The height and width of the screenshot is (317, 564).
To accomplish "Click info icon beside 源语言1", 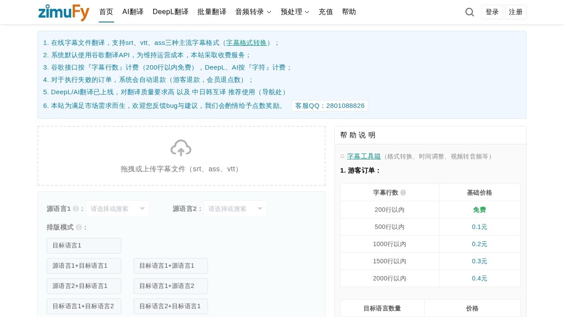I will [76, 209].
